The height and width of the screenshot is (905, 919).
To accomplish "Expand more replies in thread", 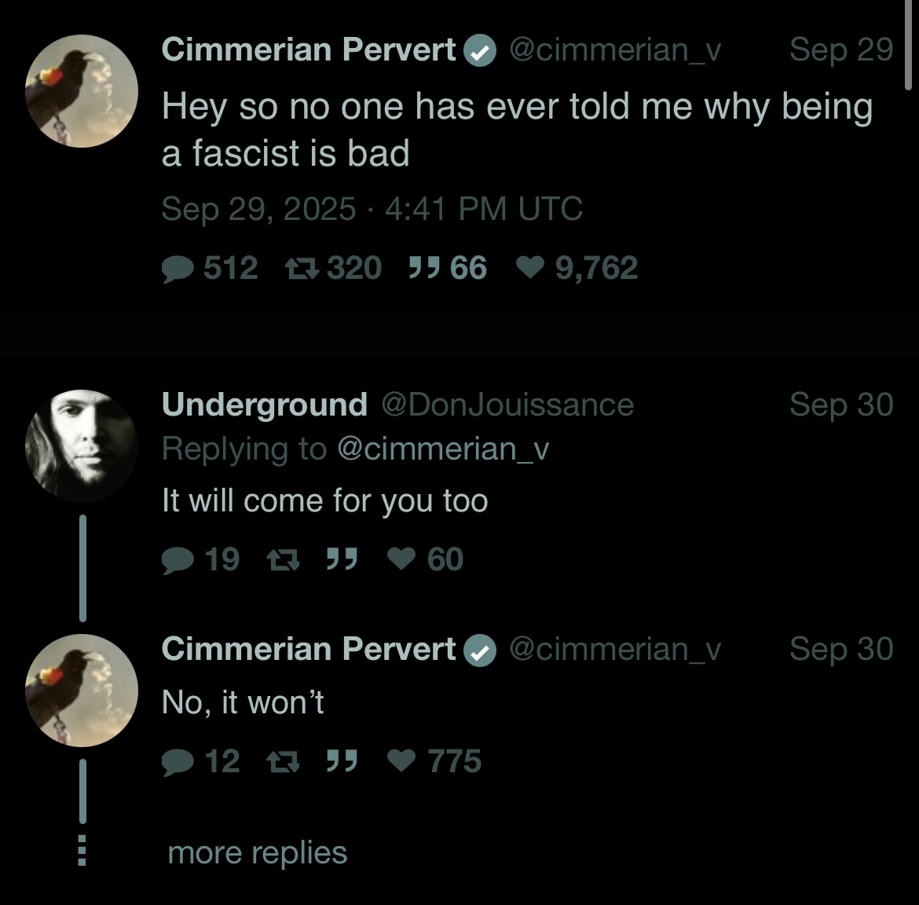I will 257,853.
